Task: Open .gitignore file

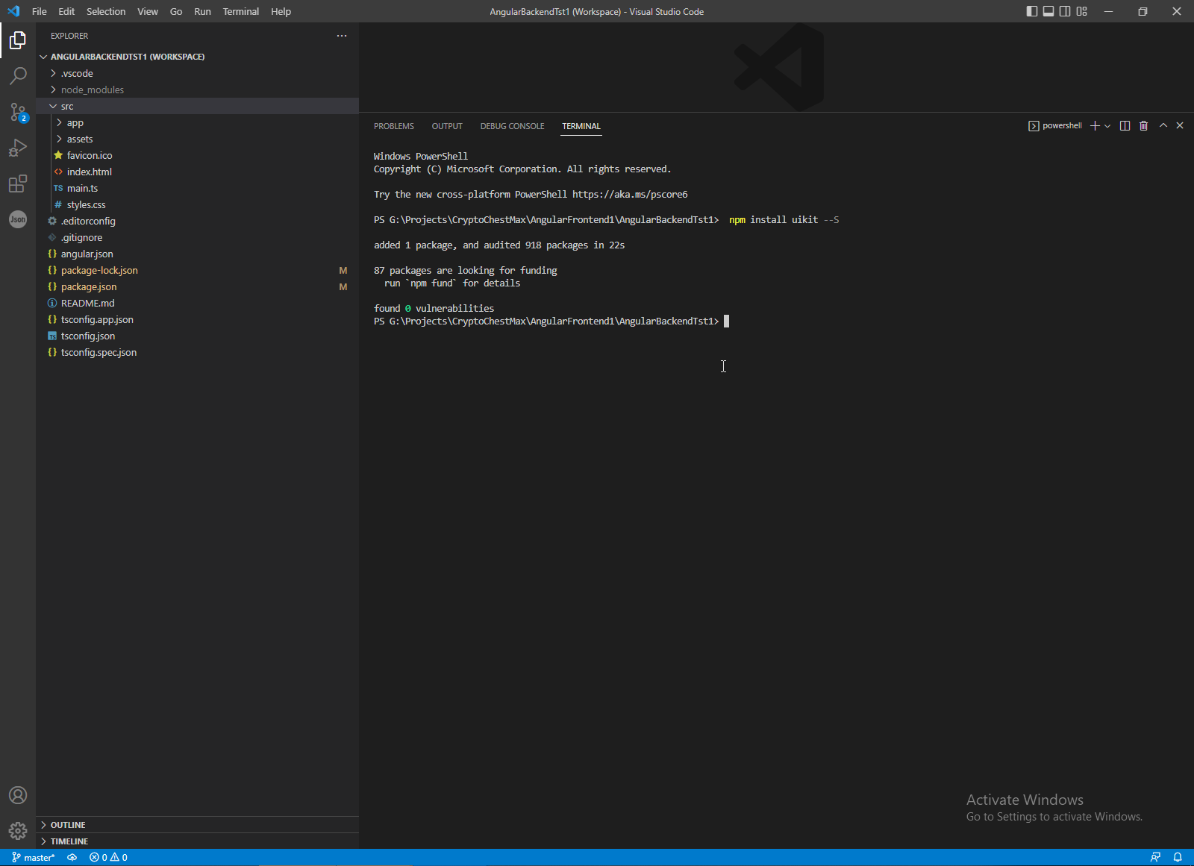Action: (x=197, y=237)
